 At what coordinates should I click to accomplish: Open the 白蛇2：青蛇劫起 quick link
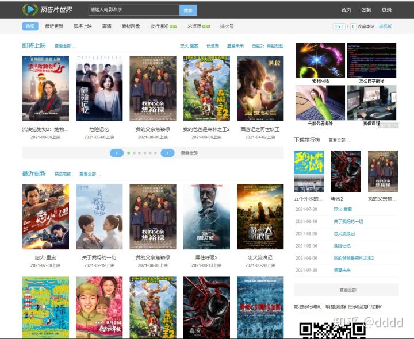268,45
